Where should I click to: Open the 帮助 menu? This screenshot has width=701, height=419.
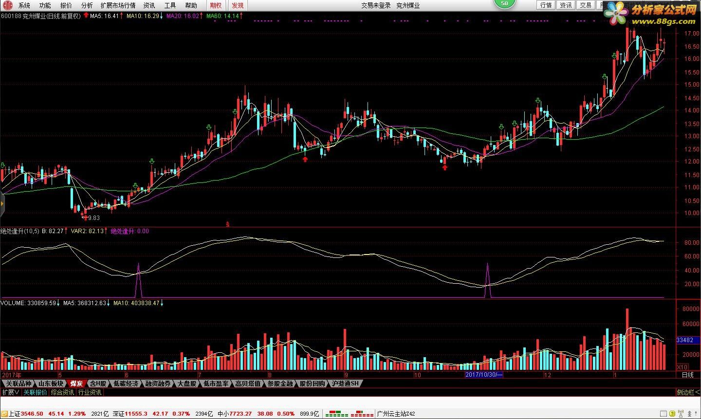tap(191, 5)
